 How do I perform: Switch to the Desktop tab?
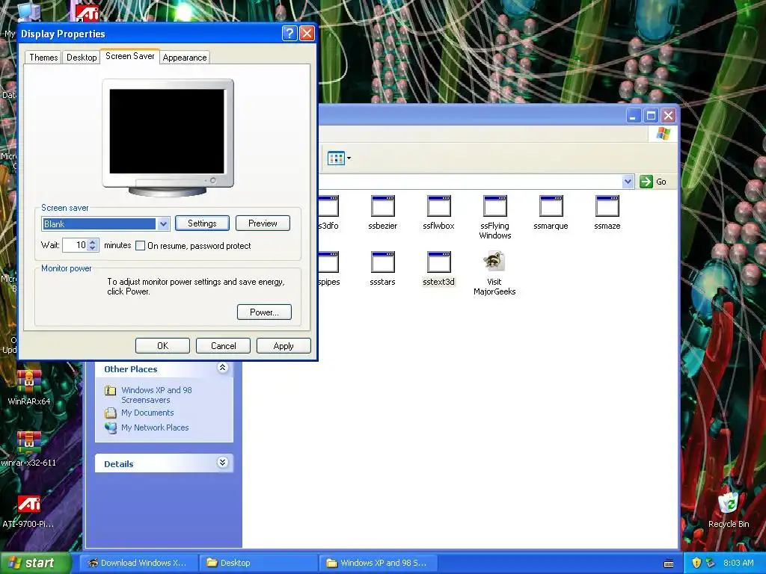click(x=82, y=58)
